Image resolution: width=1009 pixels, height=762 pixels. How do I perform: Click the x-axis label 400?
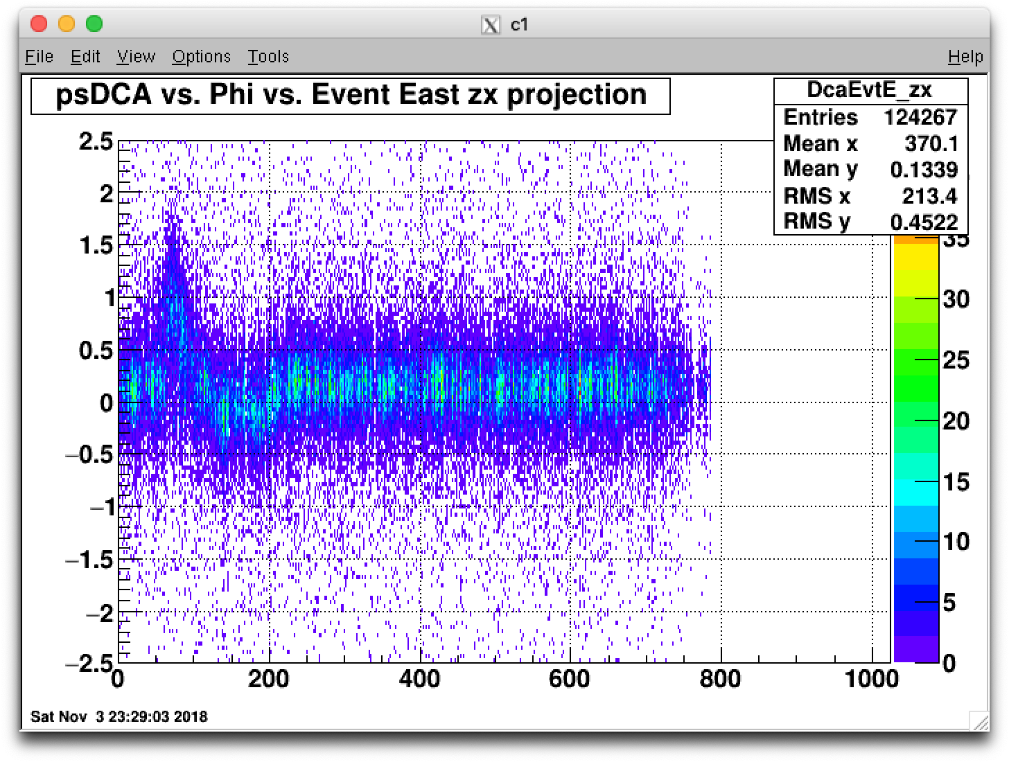pyautogui.click(x=420, y=679)
